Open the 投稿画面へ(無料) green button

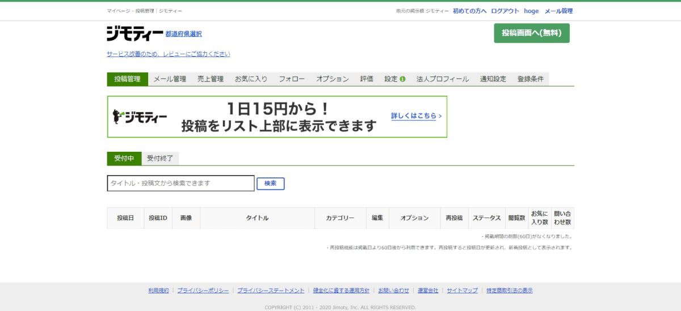tap(531, 33)
